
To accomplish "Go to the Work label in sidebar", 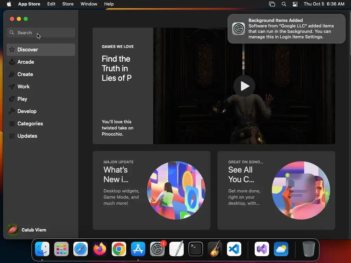I will [x=24, y=87].
